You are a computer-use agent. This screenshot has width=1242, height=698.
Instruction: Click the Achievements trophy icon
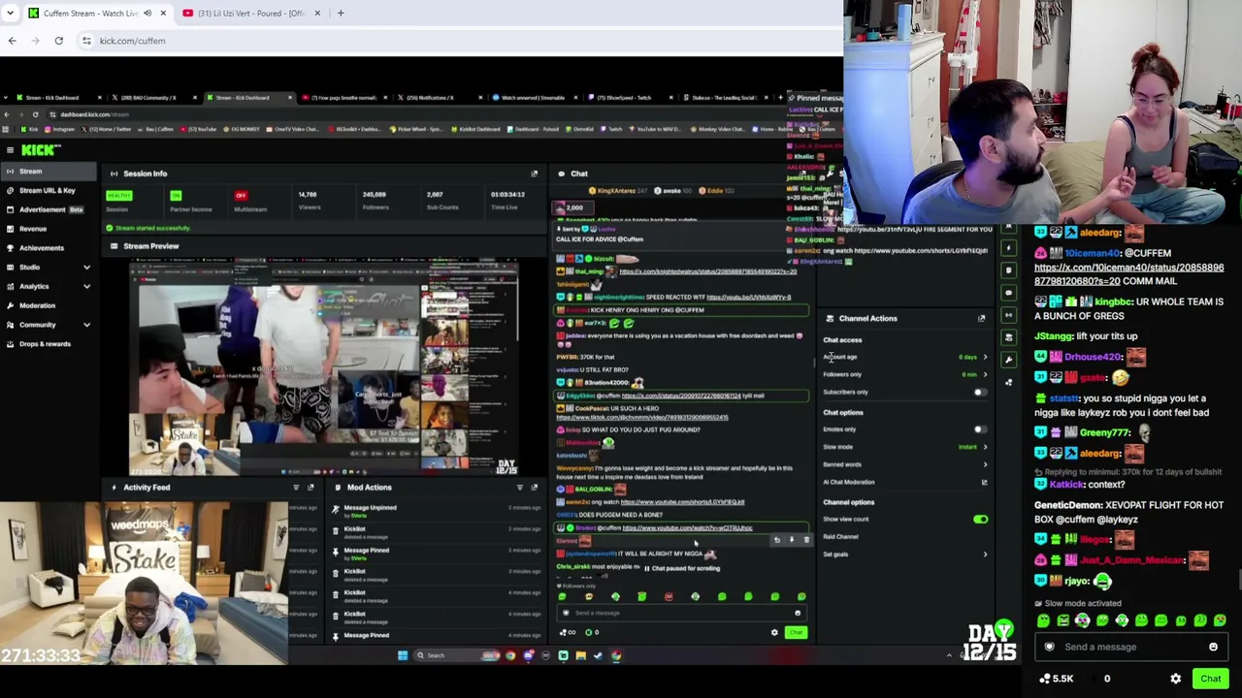[x=10, y=248]
